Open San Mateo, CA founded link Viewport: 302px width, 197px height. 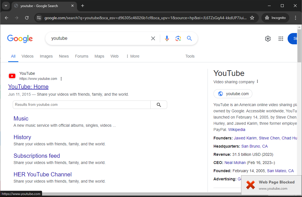(280, 171)
